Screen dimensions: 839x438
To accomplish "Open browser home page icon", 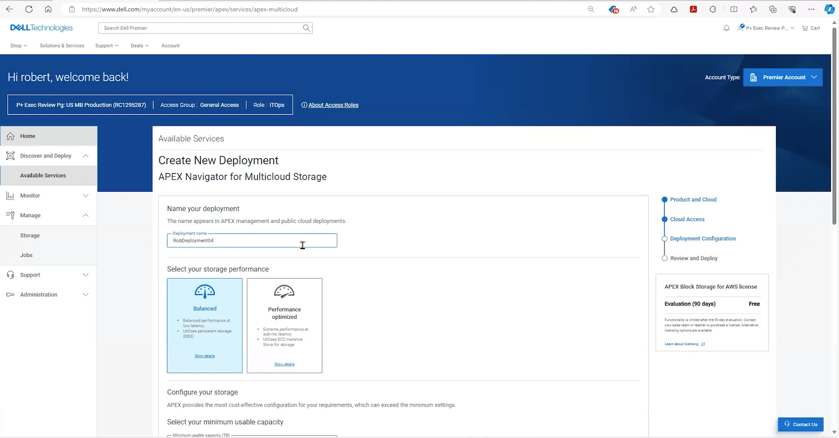I will [48, 9].
